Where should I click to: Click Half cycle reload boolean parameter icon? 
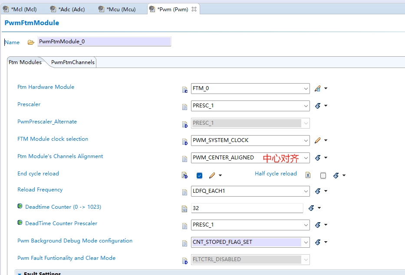(308, 175)
